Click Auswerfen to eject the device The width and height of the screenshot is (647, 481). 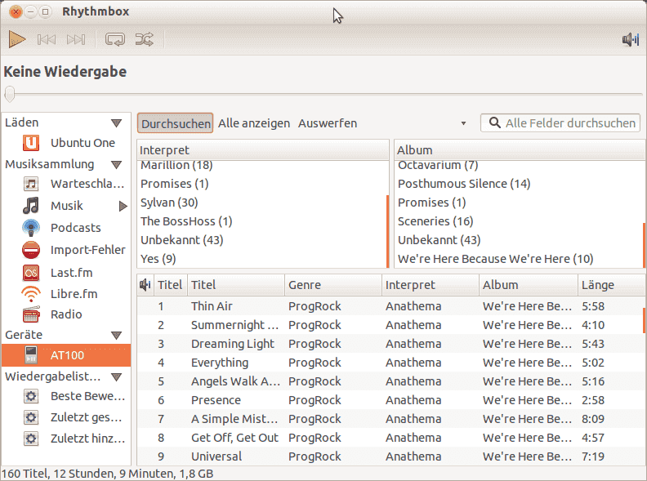328,123
